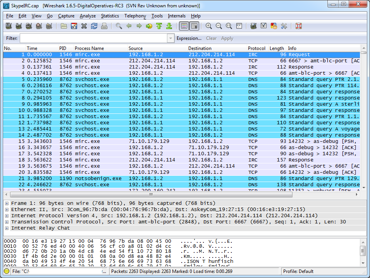Close capture file X icon
This screenshot has height=278, width=370.
coord(84,26)
